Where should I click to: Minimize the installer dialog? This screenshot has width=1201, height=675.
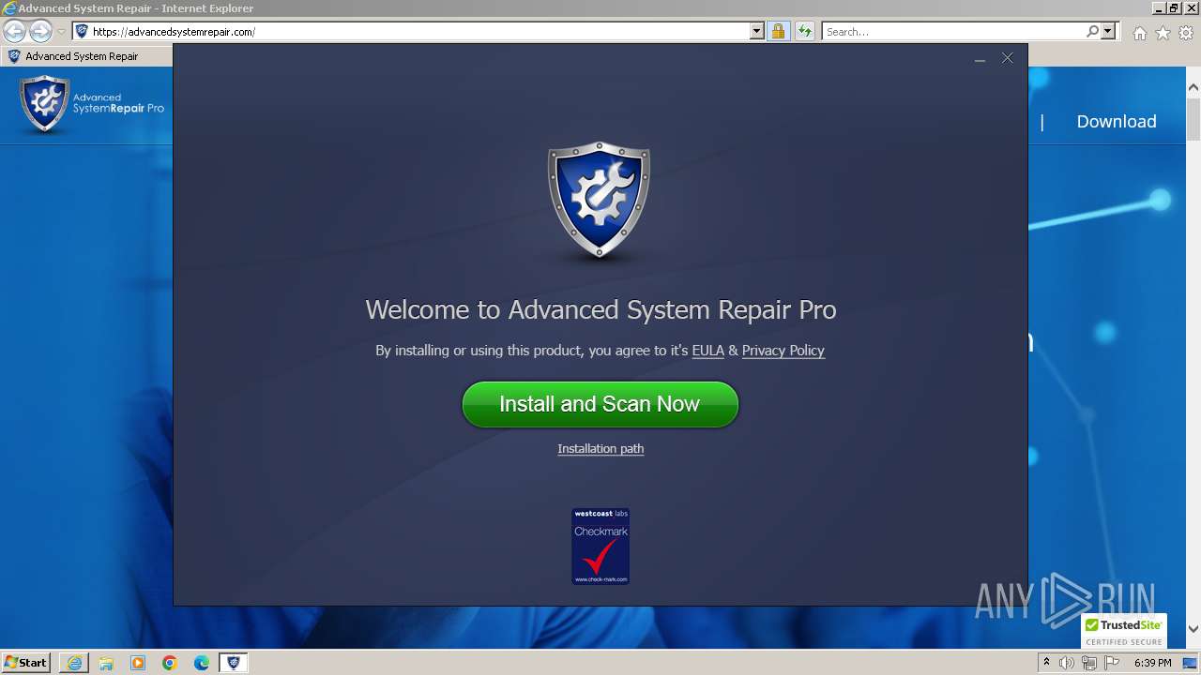coord(980,59)
